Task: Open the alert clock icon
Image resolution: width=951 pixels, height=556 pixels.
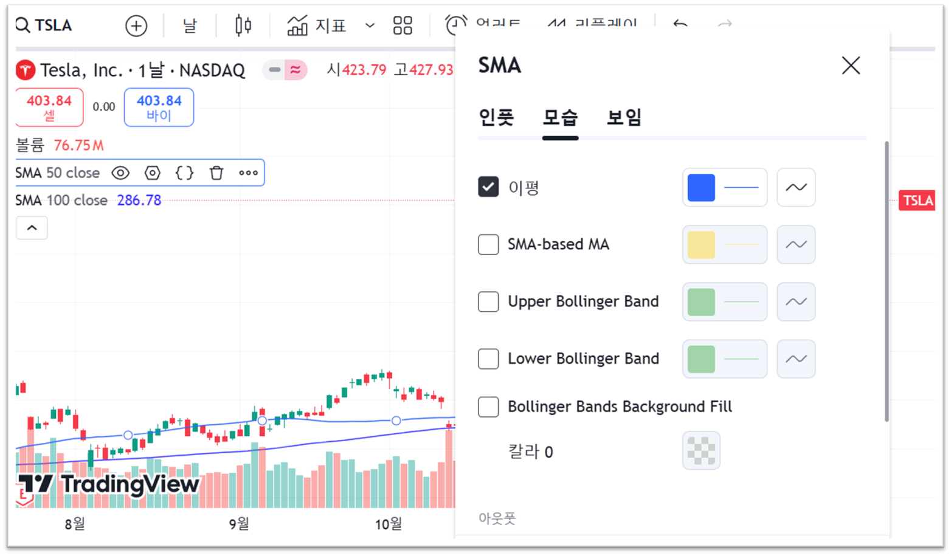Action: tap(456, 26)
